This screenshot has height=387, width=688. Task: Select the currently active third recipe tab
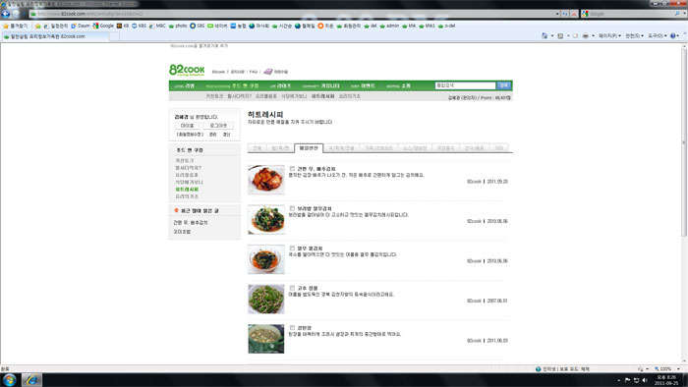click(309, 148)
